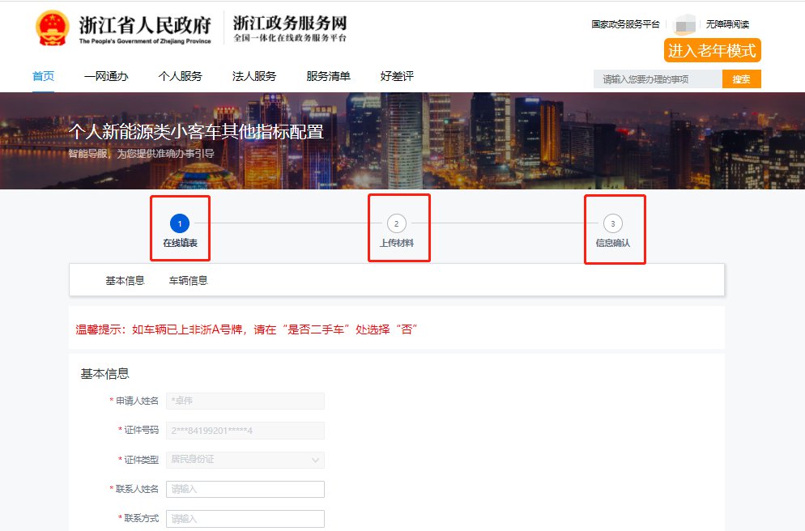Expand the 证件类型 dropdown arrow
805x531 pixels.
click(x=315, y=460)
